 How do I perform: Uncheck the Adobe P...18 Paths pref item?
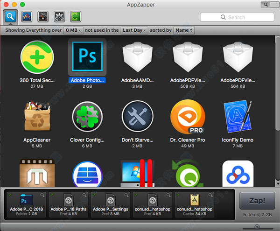52,195
